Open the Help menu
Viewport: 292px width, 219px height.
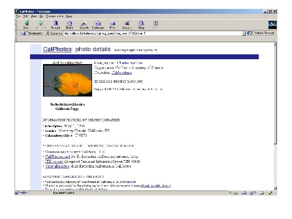coord(69,16)
